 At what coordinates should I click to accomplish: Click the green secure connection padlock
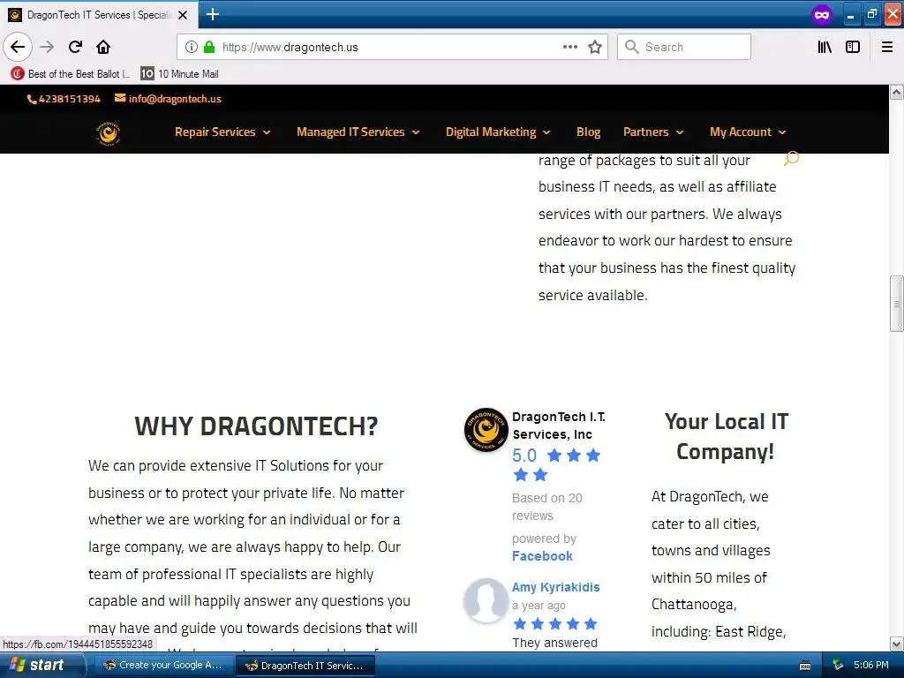pos(209,47)
